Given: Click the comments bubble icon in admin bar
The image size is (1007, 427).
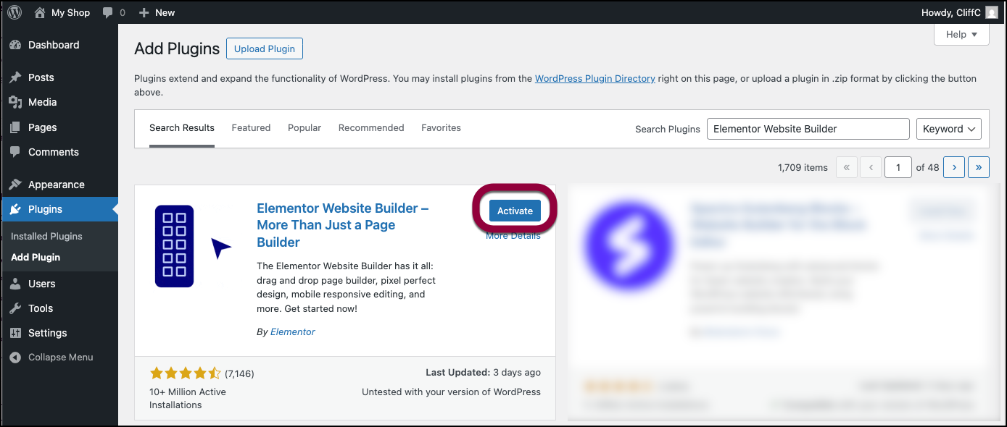Looking at the screenshot, I should 108,12.
